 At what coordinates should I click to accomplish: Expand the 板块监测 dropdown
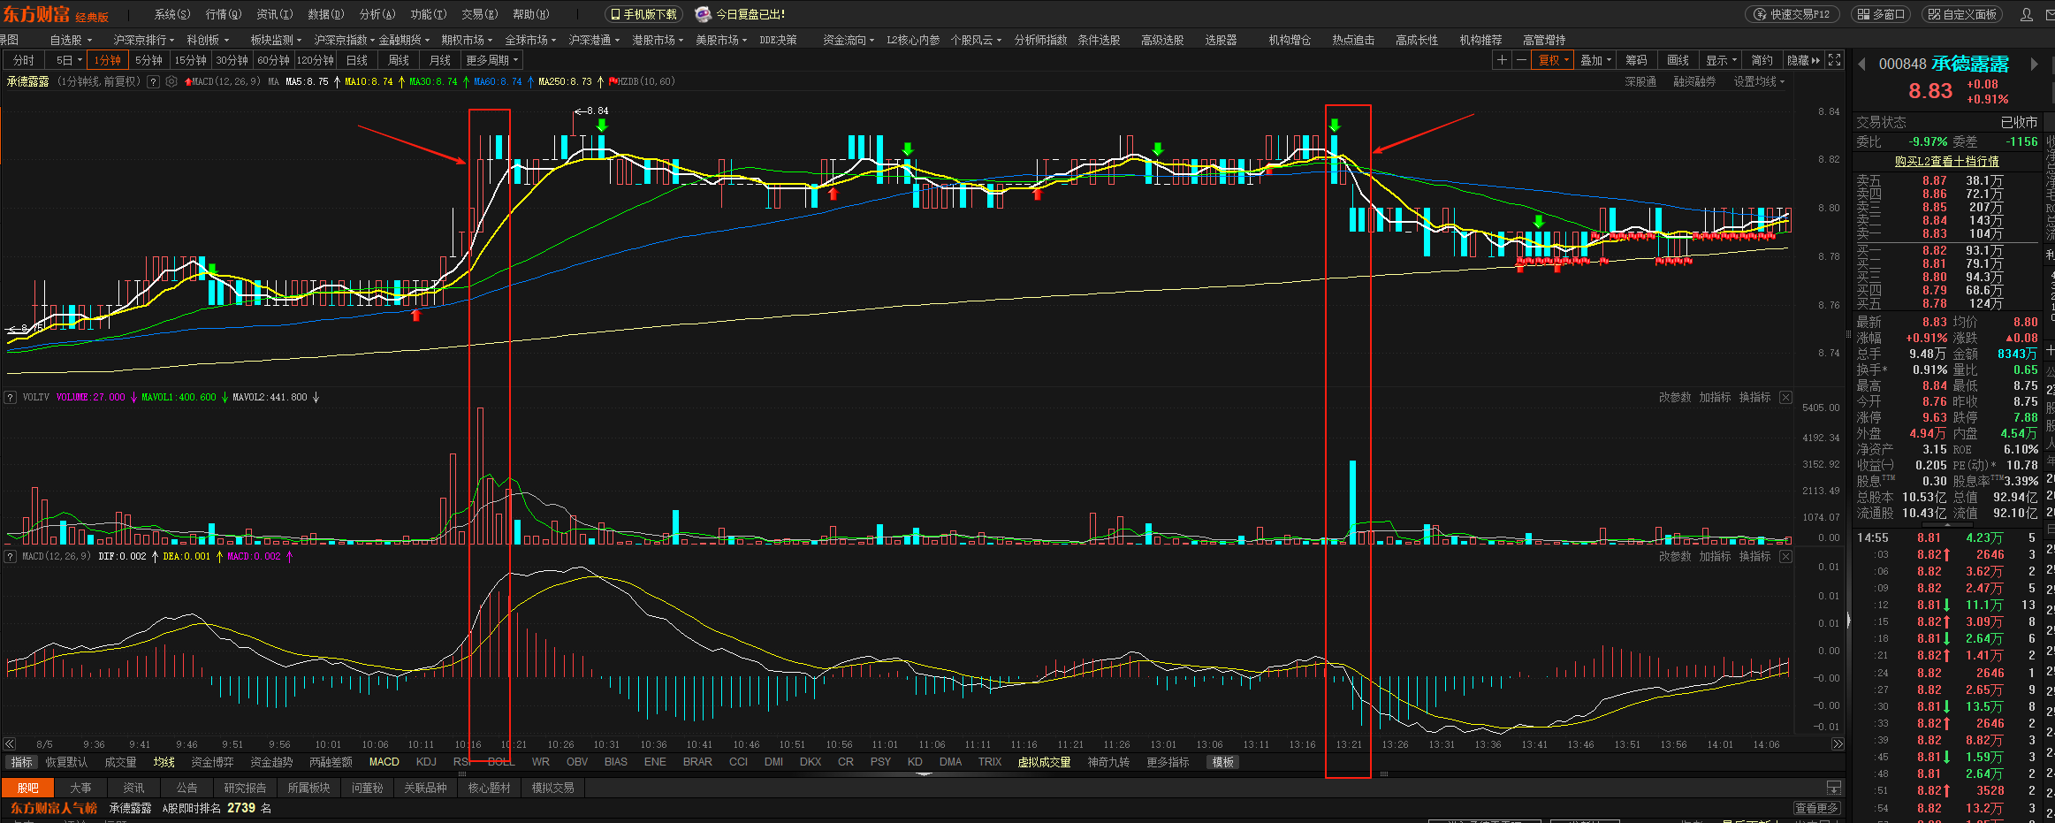tap(276, 40)
